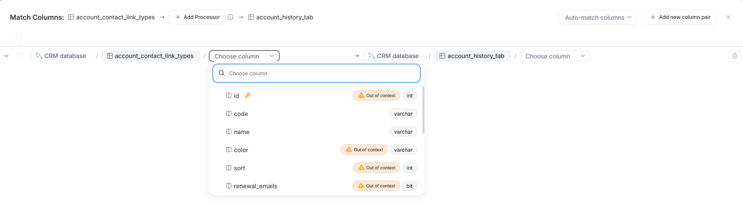Open the Auto-match columns dropdown
This screenshot has width=743, height=211.
tap(598, 17)
